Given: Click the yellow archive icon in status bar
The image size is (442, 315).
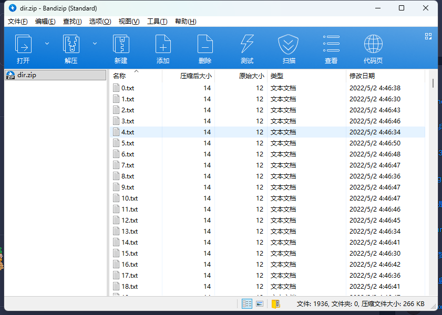Looking at the screenshot, I should point(275,303).
